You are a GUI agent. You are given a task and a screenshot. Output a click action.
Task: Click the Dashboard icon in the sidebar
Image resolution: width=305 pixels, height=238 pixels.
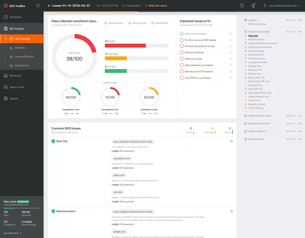coord(6,17)
